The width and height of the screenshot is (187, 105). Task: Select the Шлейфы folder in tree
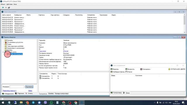click(x=10, y=50)
